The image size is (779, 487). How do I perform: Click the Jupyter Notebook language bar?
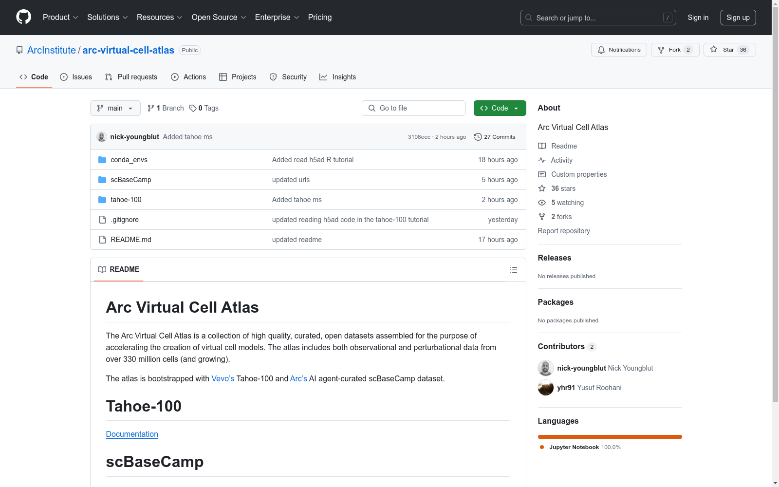tap(610, 437)
